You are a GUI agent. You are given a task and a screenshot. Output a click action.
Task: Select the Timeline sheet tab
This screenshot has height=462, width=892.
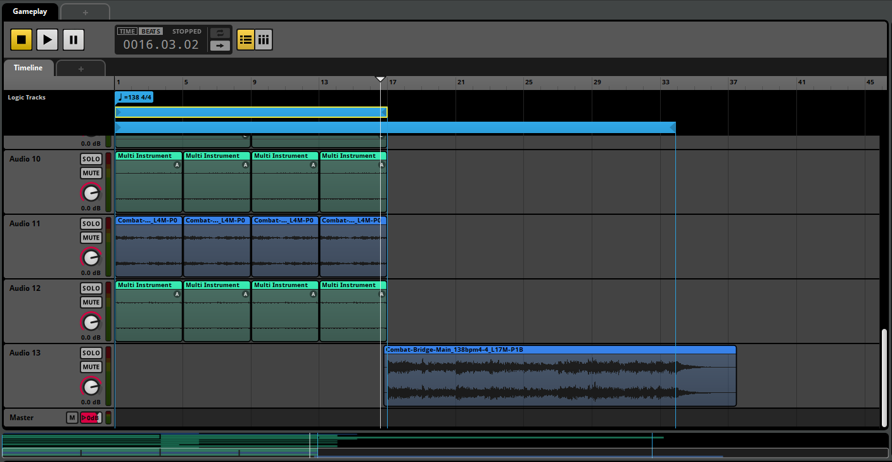[28, 68]
